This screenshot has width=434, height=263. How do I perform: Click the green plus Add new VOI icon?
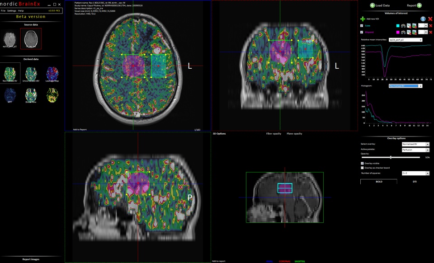(363, 19)
